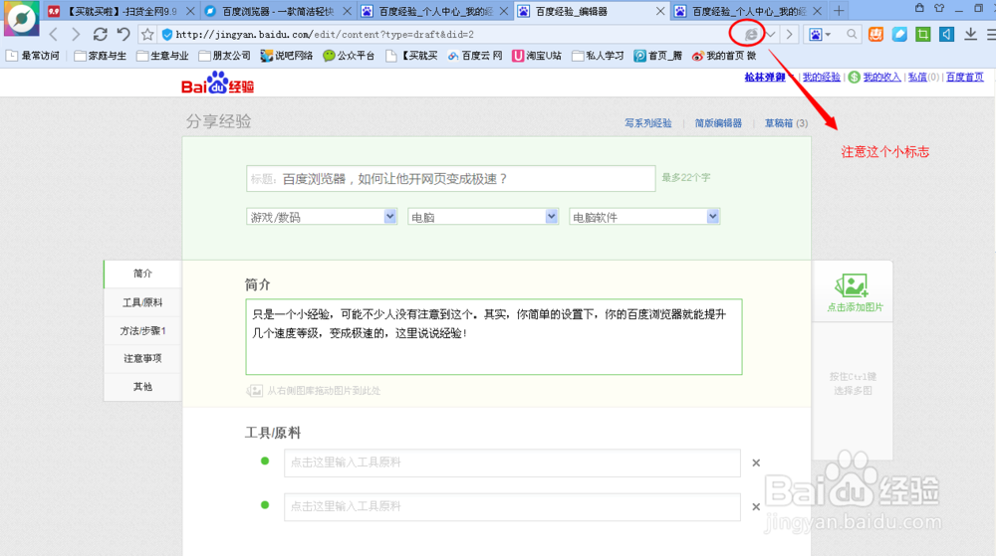
Task: Open the 电脑 subcategory dropdown
Action: 483,217
